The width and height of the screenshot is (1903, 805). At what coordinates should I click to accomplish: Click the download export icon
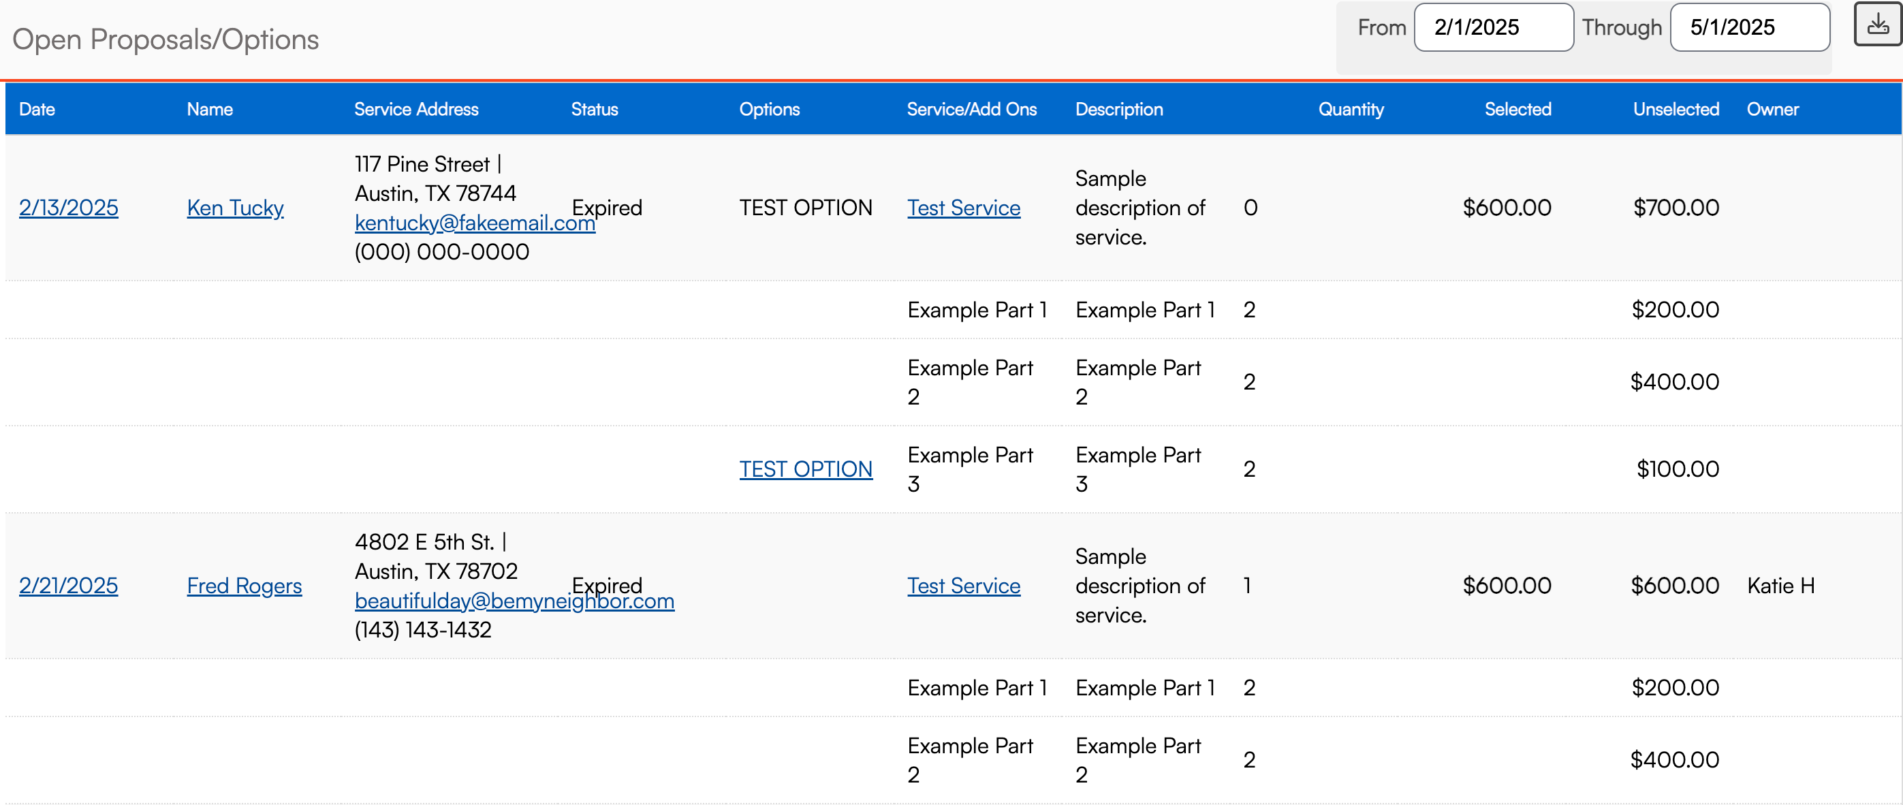click(1877, 25)
